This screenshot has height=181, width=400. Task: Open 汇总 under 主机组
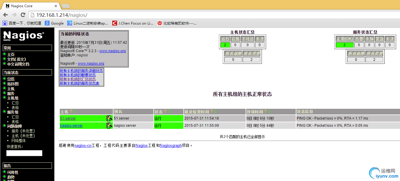click(15, 103)
